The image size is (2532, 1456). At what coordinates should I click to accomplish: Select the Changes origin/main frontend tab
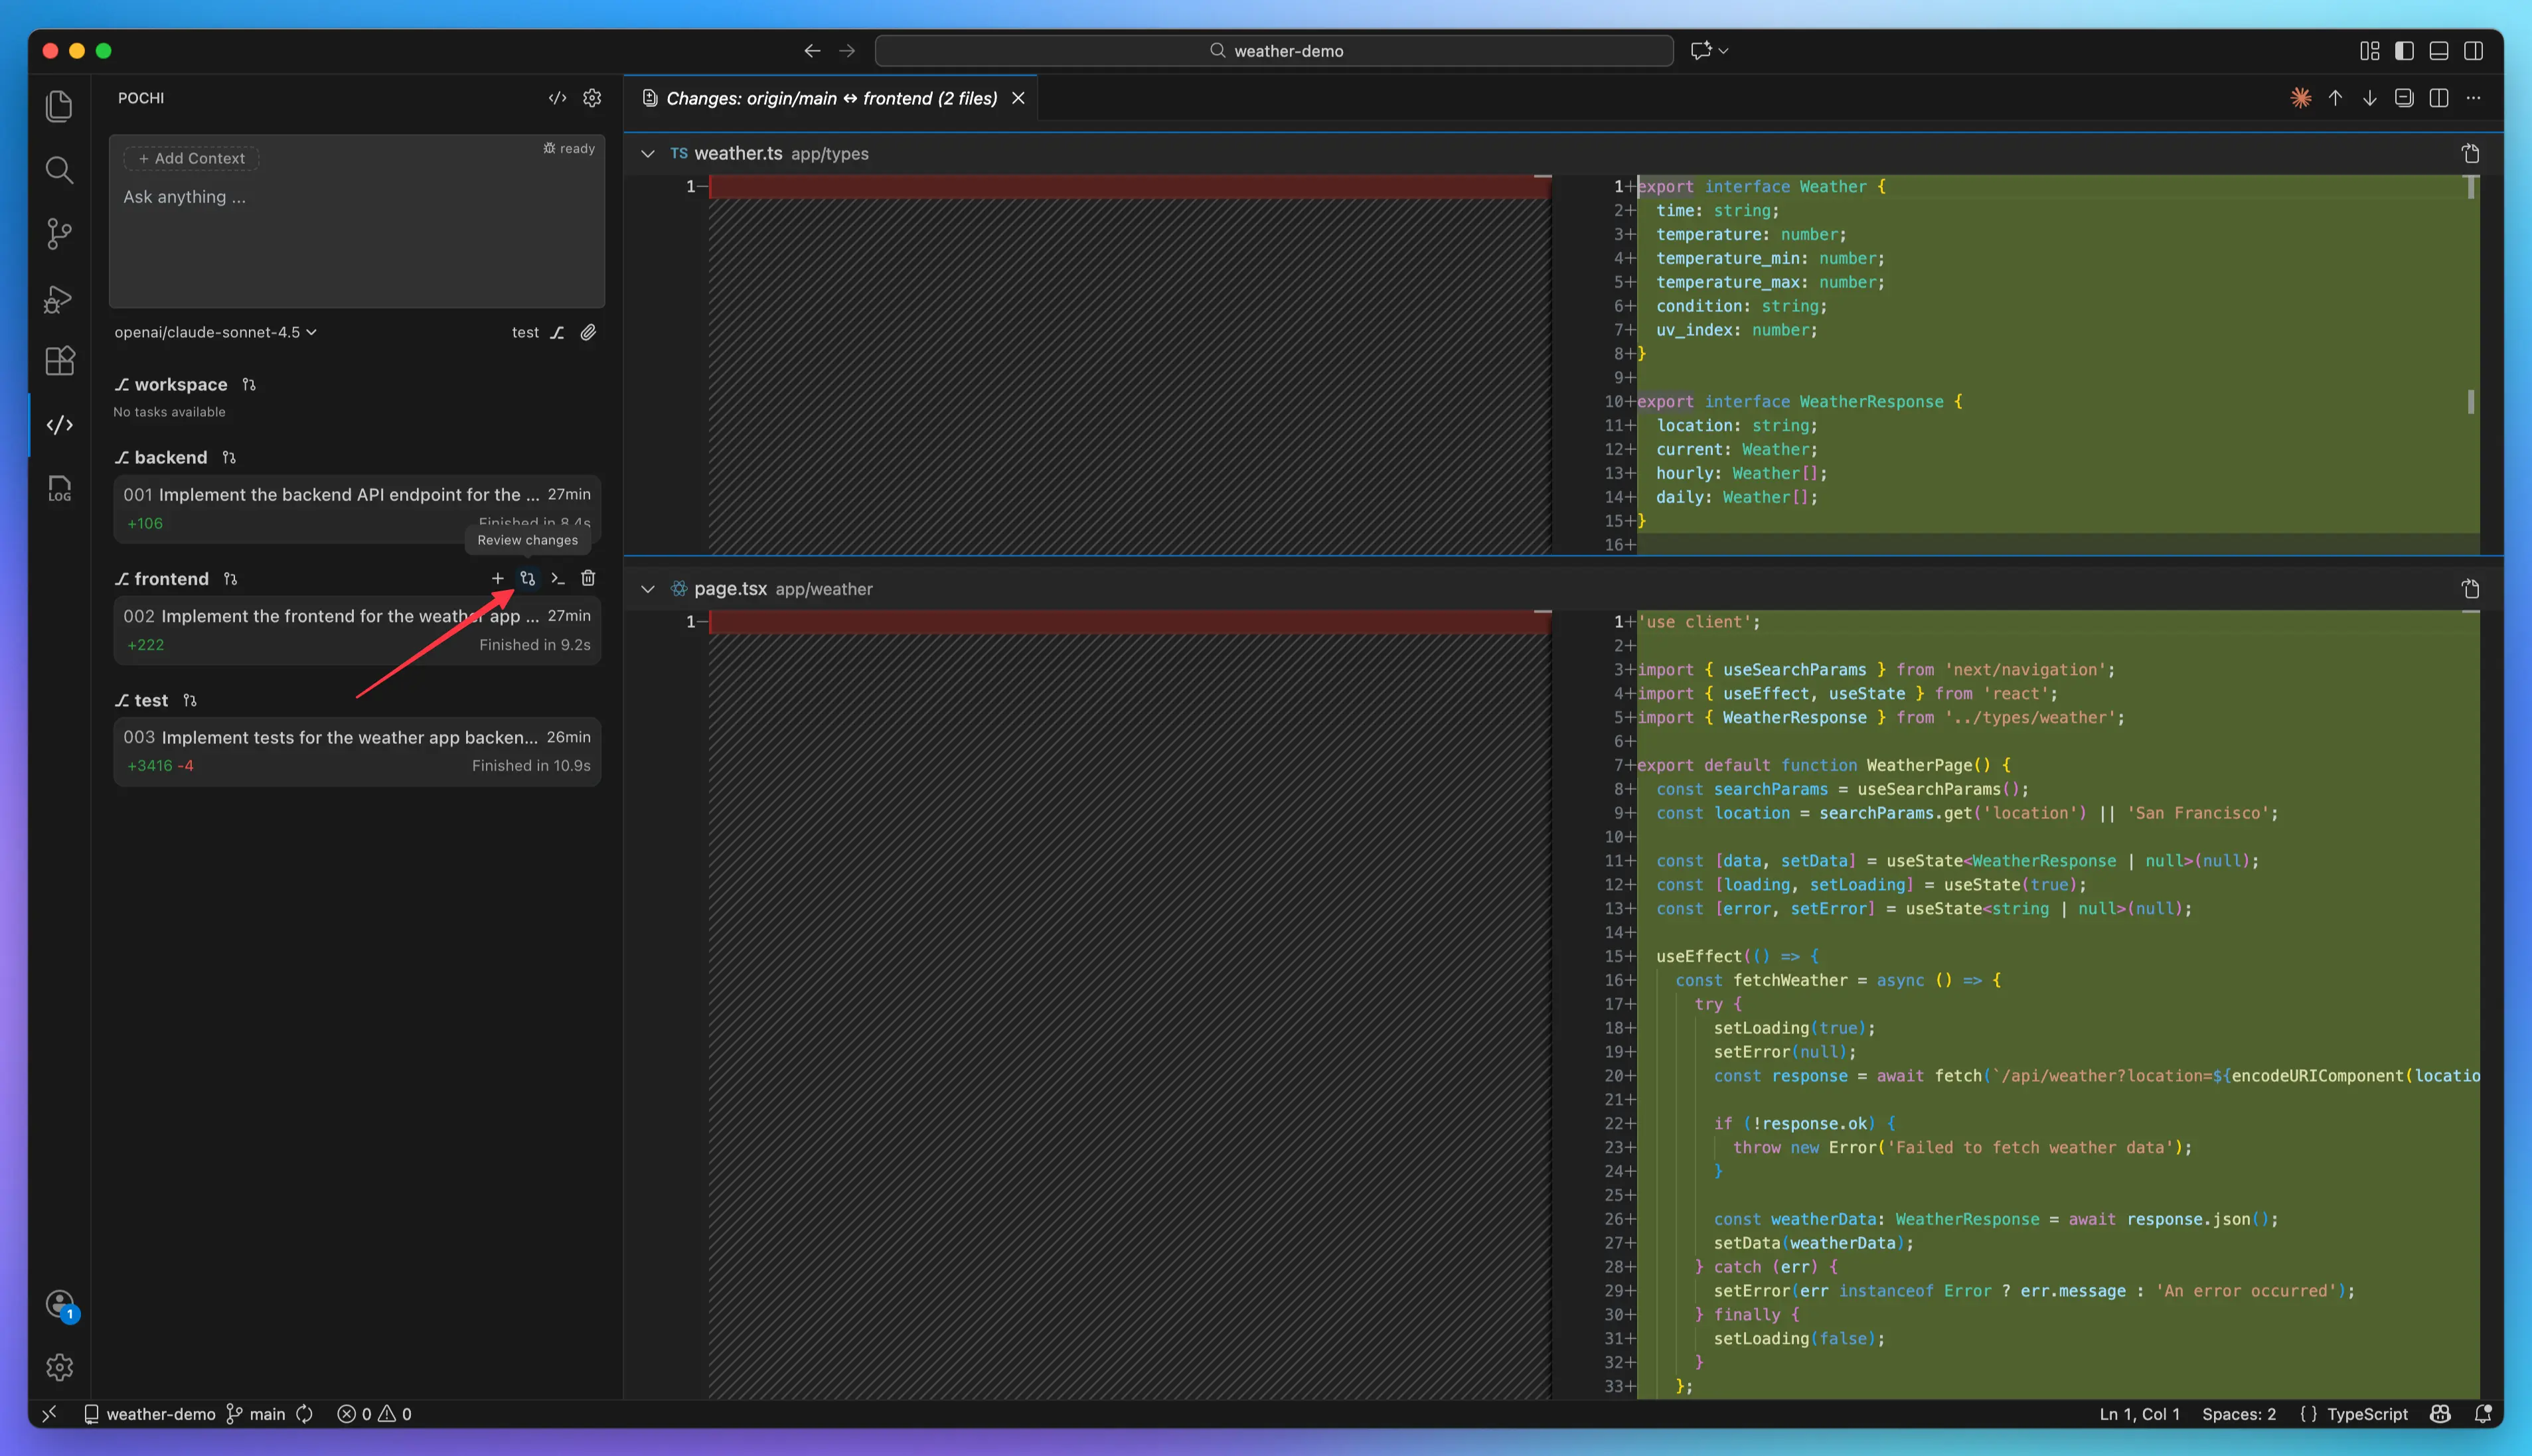831,98
